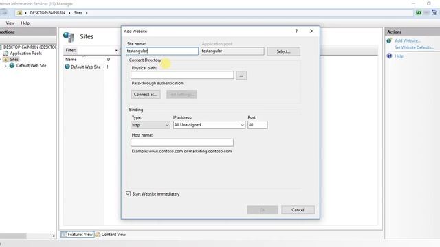Click the Cancel button in dialog

point(298,210)
